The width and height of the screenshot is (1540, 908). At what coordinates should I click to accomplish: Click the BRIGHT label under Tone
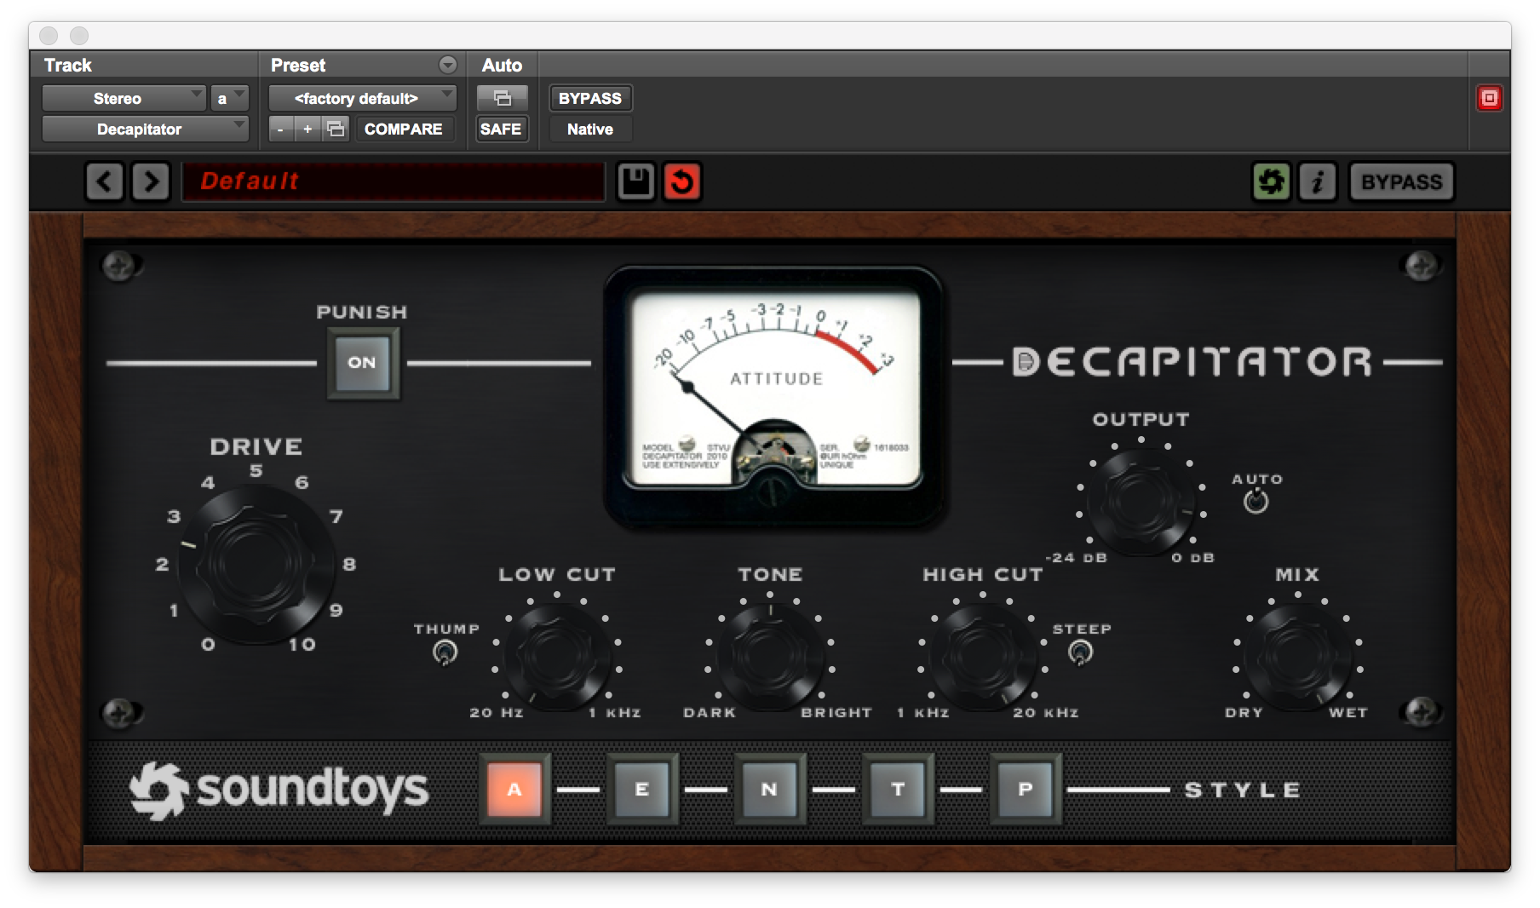pyautogui.click(x=836, y=713)
